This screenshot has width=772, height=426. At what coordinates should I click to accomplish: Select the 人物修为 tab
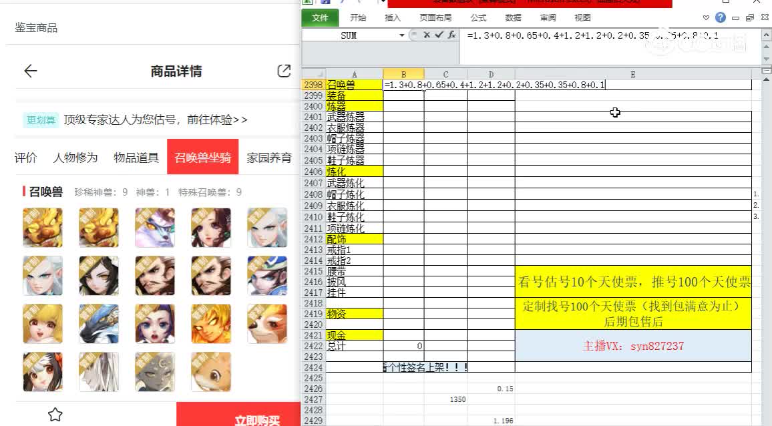[75, 158]
